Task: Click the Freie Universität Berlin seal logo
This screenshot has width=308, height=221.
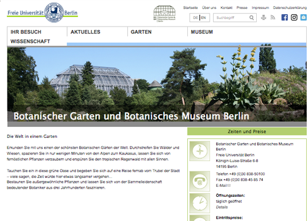Action: pos(54,12)
